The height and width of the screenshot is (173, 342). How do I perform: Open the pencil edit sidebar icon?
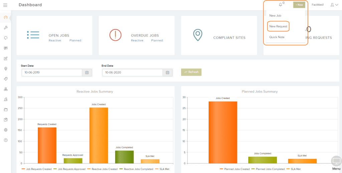[6, 58]
